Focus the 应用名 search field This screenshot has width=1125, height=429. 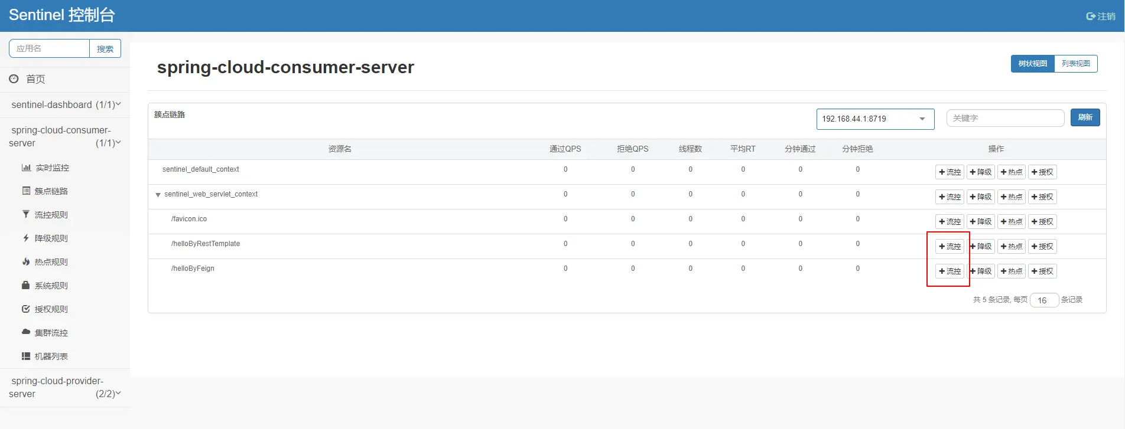click(x=49, y=48)
